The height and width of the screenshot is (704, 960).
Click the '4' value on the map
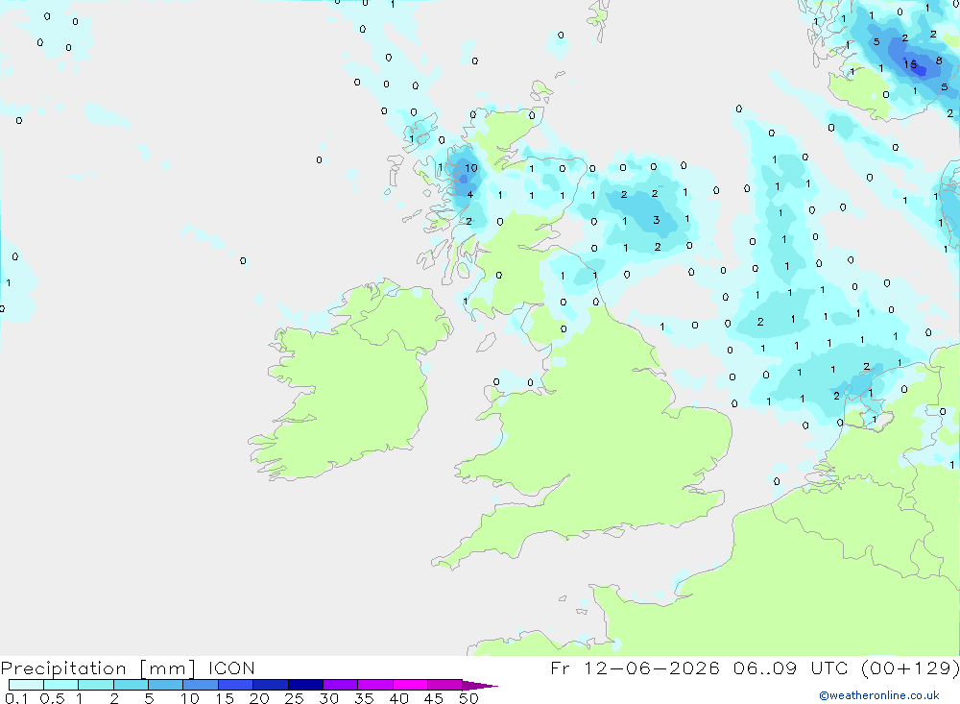click(x=470, y=195)
